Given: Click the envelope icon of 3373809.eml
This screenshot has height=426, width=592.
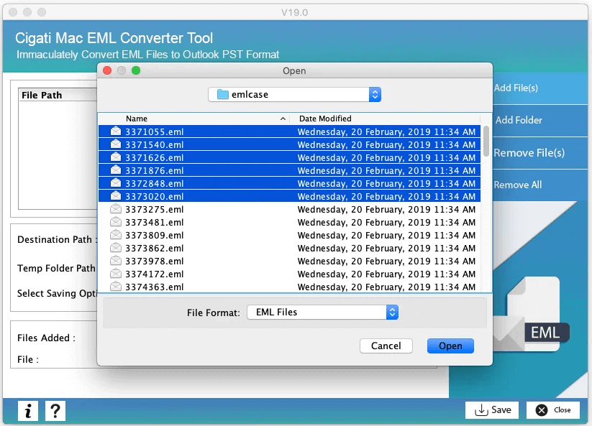Looking at the screenshot, I should [116, 234].
